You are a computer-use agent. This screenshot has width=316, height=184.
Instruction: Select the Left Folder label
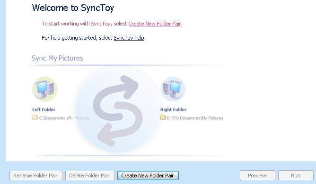(44, 109)
